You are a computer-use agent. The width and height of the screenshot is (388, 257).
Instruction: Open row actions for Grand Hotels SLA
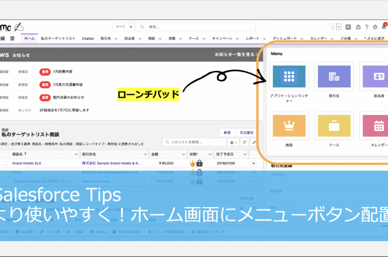pos(253,163)
